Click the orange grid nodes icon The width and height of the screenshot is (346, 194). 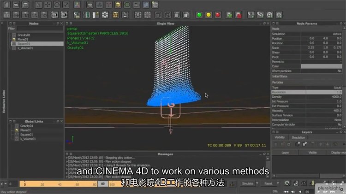click(x=116, y=15)
